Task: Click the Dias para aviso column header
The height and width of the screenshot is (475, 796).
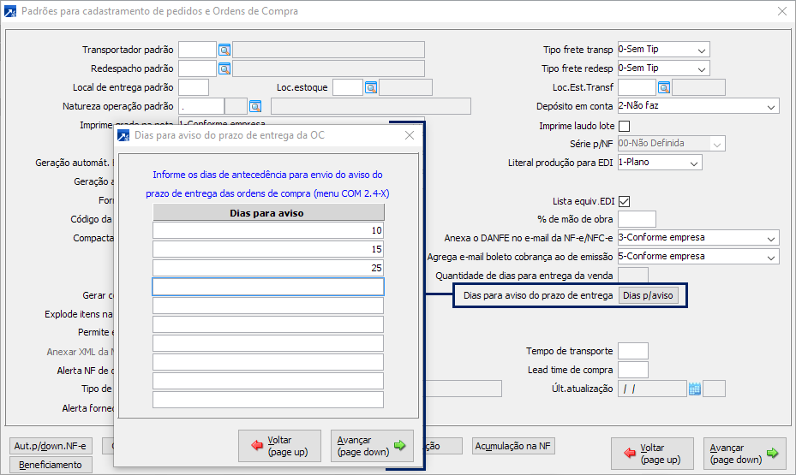Action: click(x=268, y=212)
